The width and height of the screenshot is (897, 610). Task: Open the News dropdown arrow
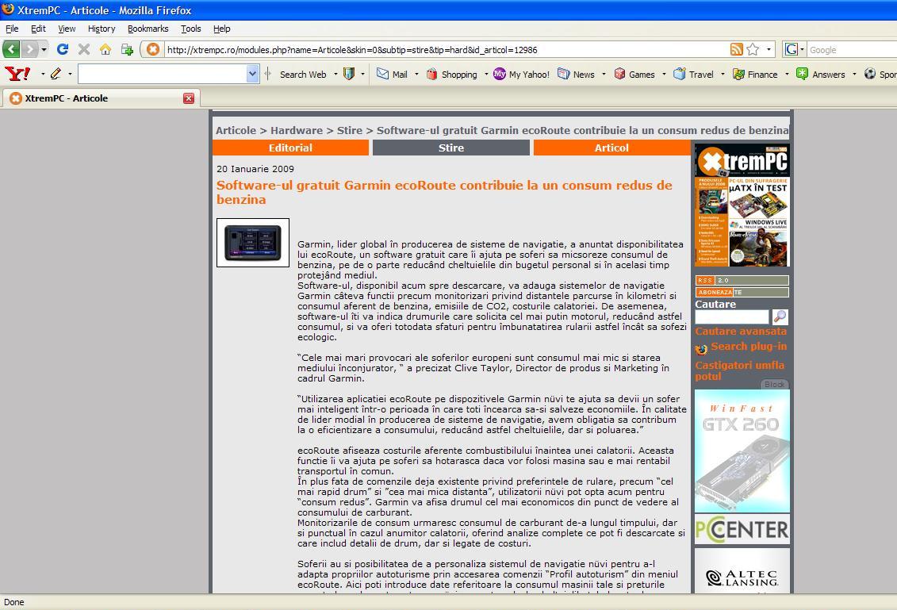point(604,74)
